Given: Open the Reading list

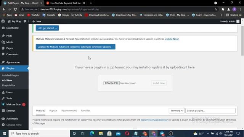Looking at the screenshot, I should click(234, 15).
